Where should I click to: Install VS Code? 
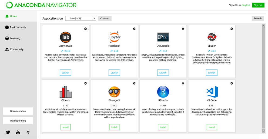(212, 127)
